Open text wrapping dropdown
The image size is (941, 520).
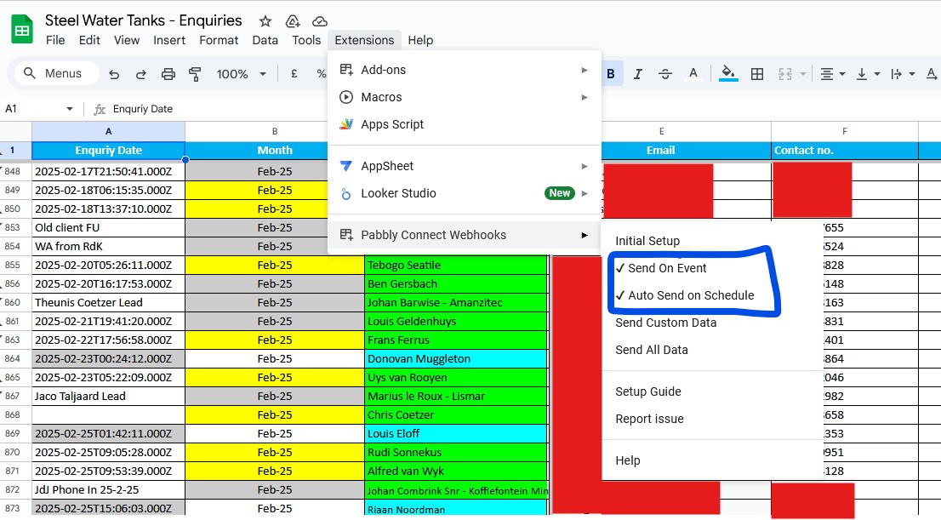click(903, 74)
